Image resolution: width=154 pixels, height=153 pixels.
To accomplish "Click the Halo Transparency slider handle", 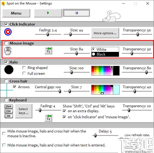I will tap(146, 72).
